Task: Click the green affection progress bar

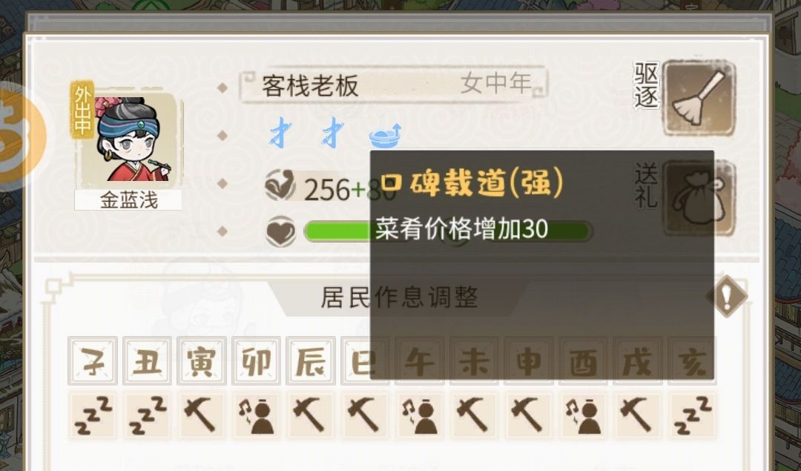Action: coord(448,231)
